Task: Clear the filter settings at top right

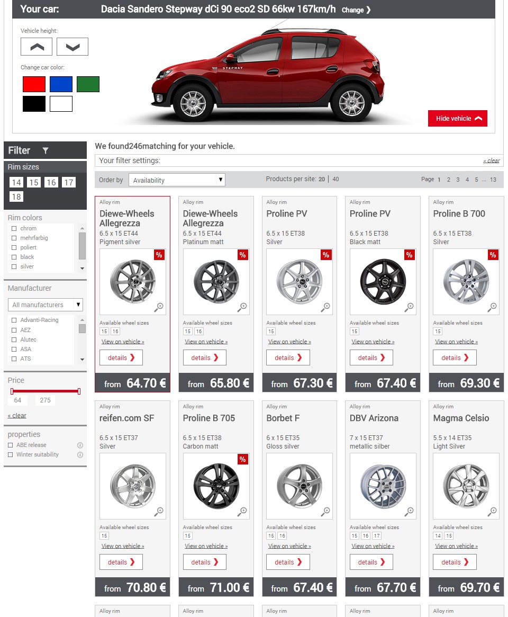Action: click(492, 160)
